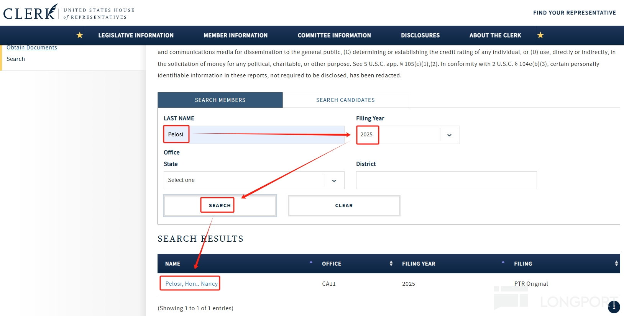Click the District input field

447,180
